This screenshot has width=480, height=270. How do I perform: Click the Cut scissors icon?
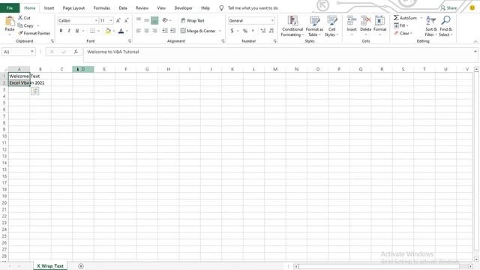point(20,18)
